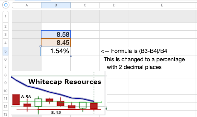Select row 9 header
The image size is (197, 117).
tap(6, 83)
